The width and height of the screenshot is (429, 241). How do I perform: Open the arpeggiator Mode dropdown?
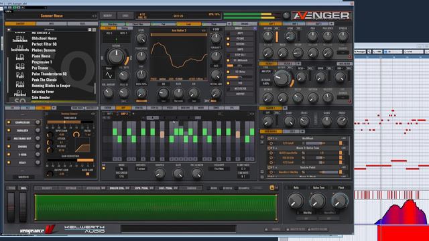(121, 169)
